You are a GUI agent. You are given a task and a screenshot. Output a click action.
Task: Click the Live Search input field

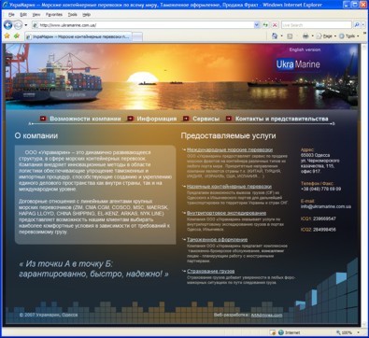point(317,25)
